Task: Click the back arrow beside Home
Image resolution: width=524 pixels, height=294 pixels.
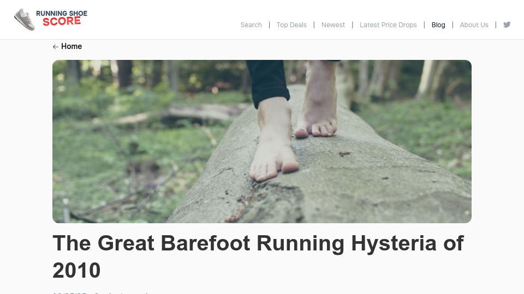Action: (x=56, y=47)
